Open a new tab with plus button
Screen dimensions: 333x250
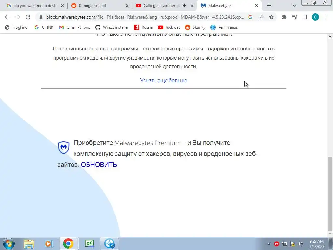[269, 6]
